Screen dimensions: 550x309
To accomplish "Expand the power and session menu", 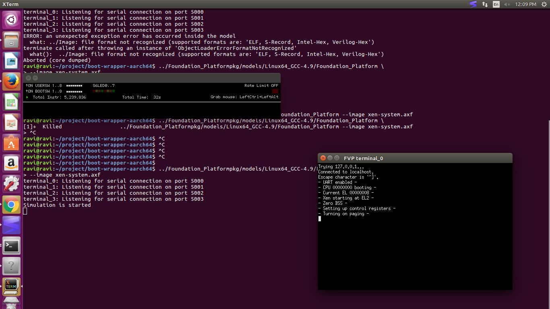I will tap(544, 4).
